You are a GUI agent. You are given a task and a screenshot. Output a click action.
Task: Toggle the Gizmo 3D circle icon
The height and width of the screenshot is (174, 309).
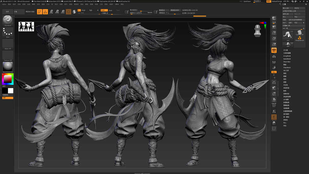[x=69, y=12]
